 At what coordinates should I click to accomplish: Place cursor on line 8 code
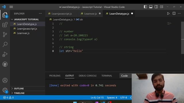click(x=71, y=51)
